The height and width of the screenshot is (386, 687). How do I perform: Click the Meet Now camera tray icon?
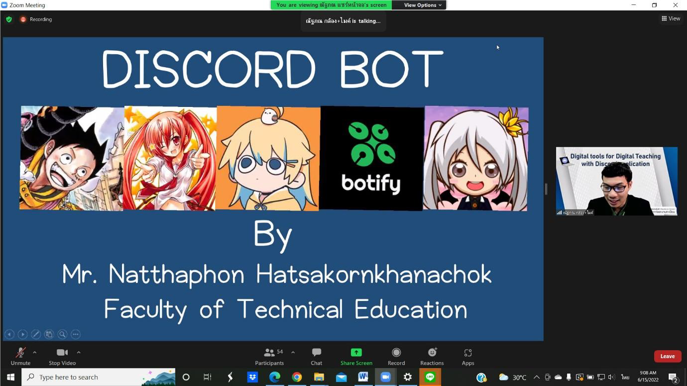pyautogui.click(x=548, y=377)
